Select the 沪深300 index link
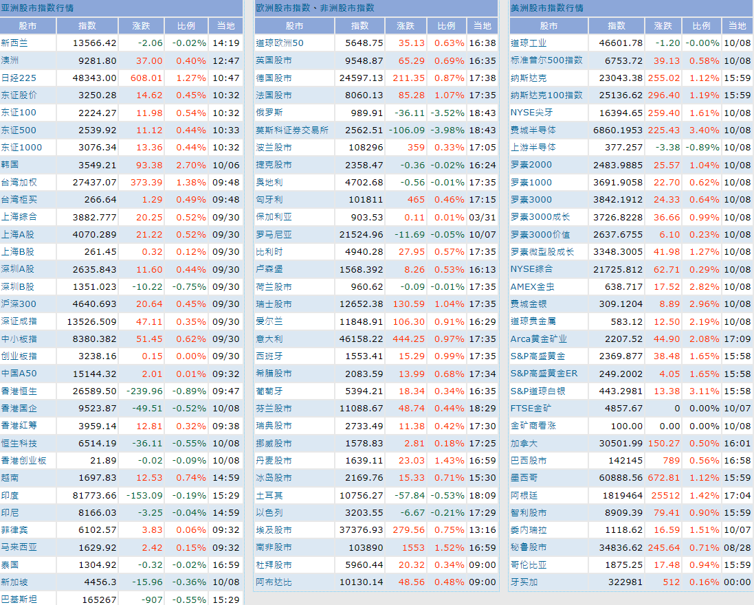 [19, 304]
